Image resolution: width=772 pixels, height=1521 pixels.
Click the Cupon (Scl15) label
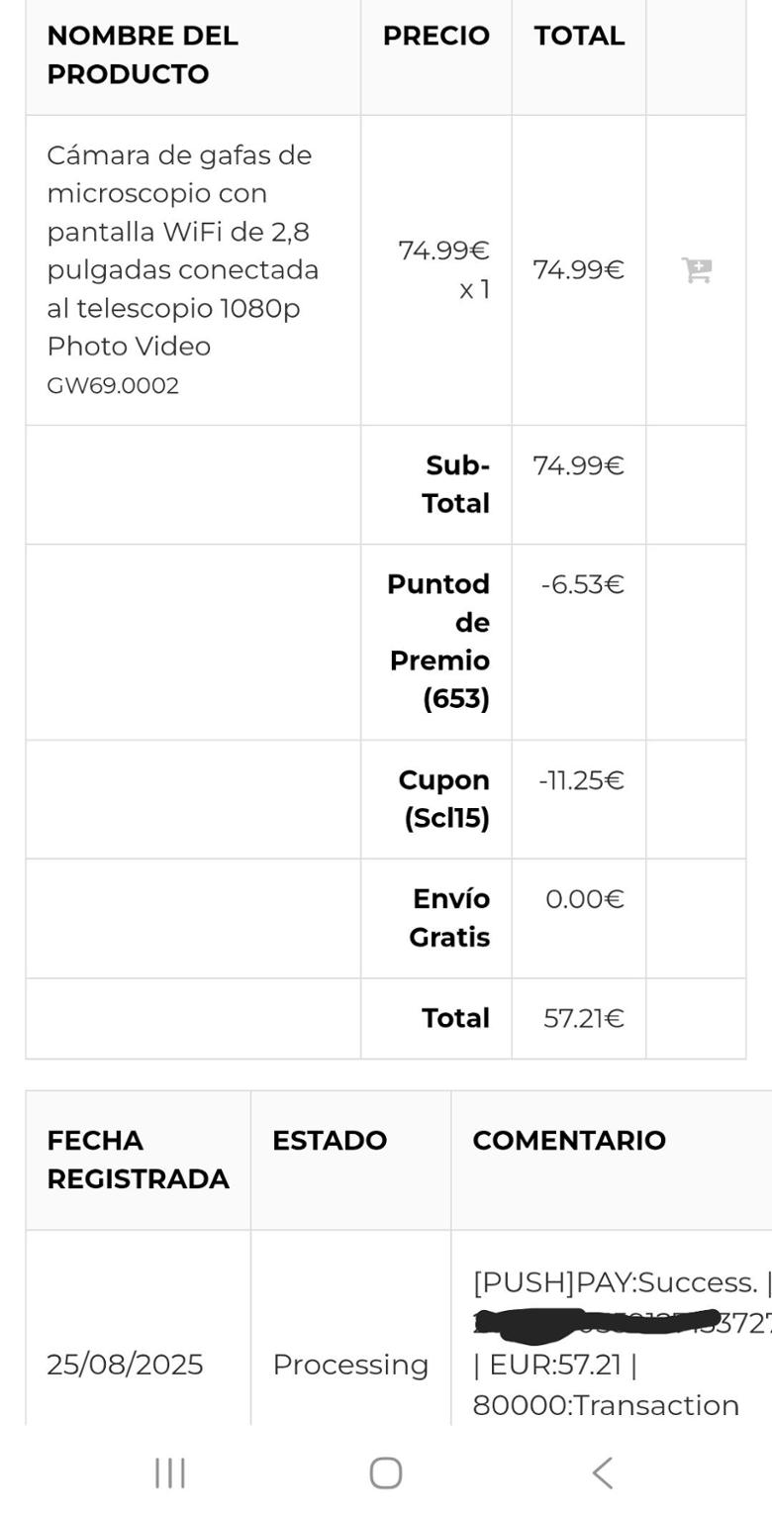coord(444,799)
